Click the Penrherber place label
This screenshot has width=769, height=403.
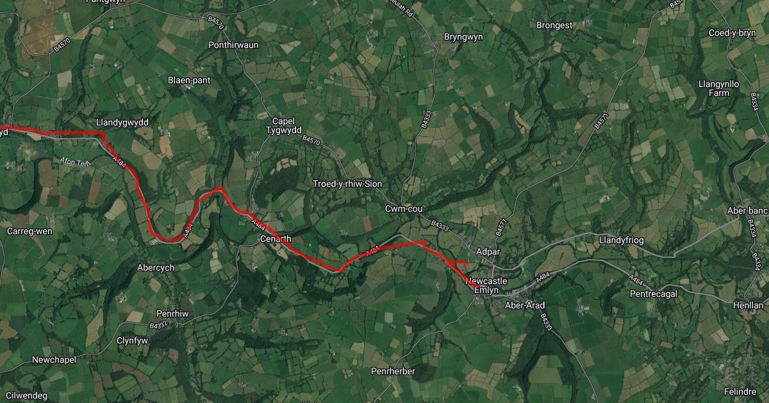coord(393,371)
